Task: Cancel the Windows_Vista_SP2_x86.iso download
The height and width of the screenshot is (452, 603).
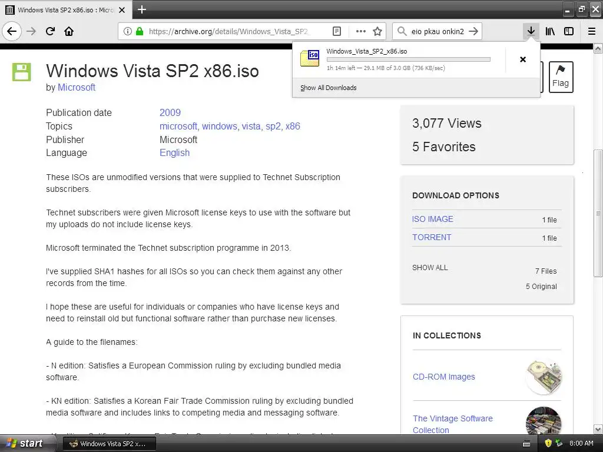Action: 523,59
